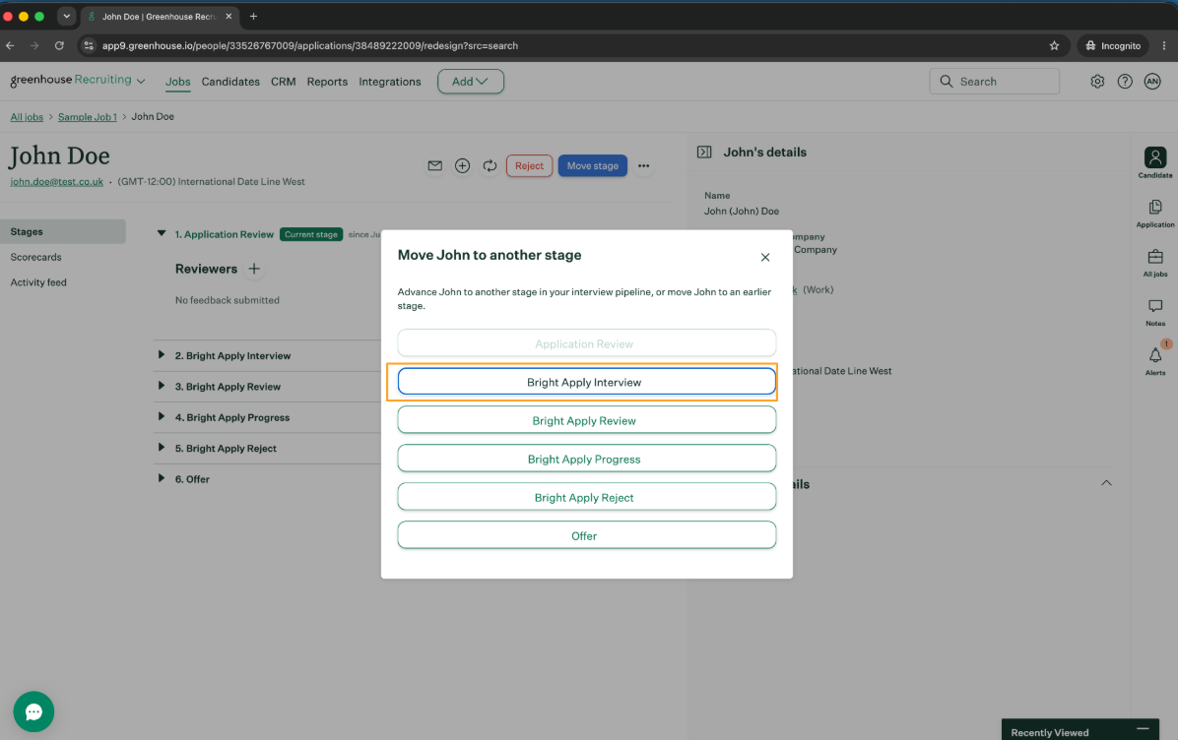The height and width of the screenshot is (740, 1178).
Task: Collapse the Application Review stage
Action: click(x=162, y=233)
